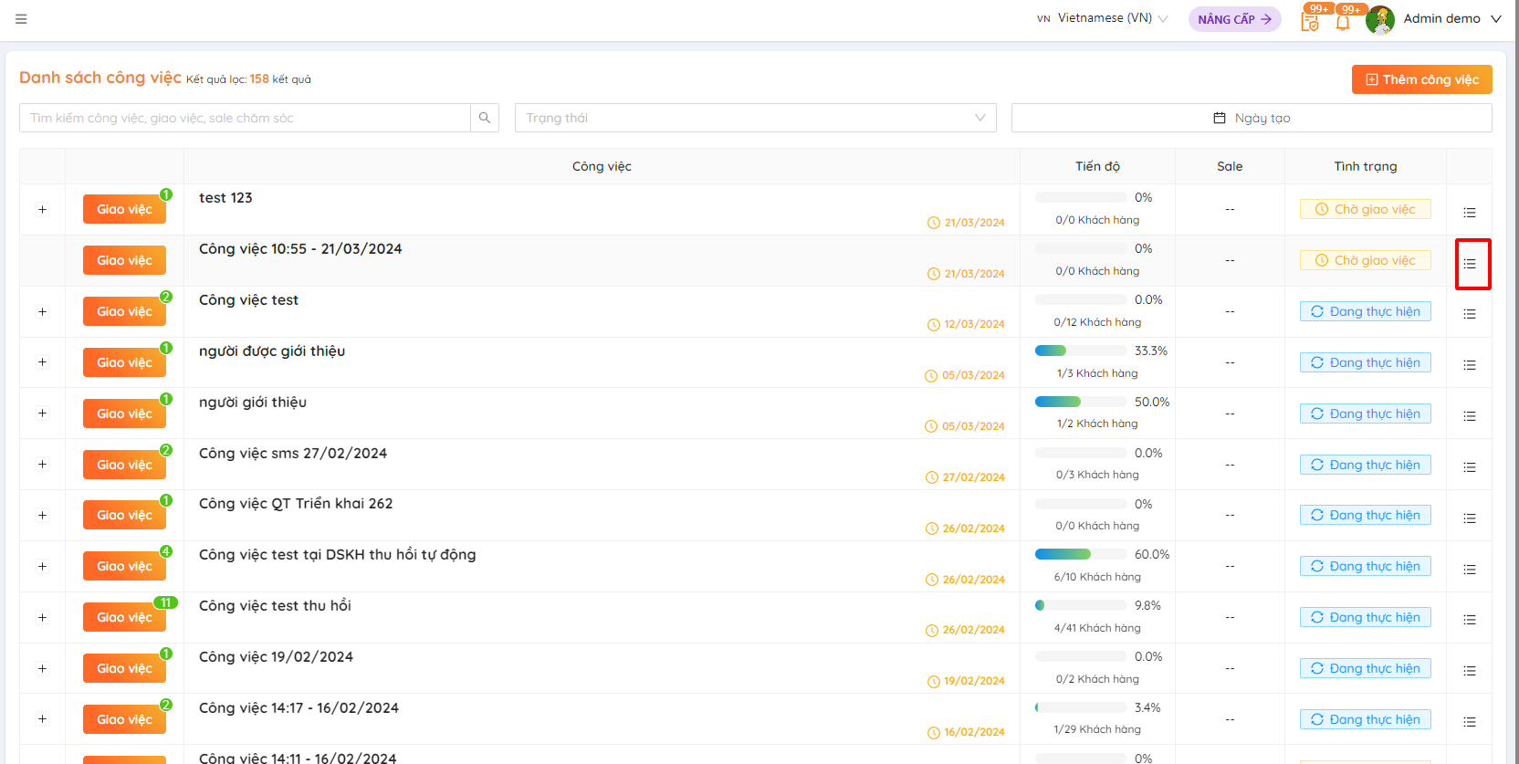
Task: Click Chờ giao việc status of test 123
Action: (x=1365, y=209)
